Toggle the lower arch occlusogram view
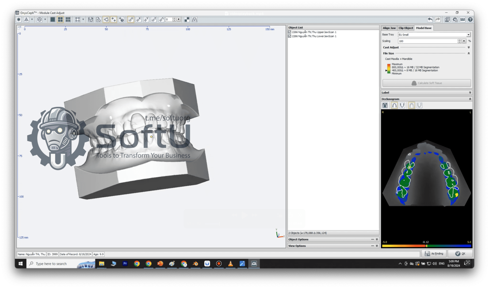Screen dimensions: 489x288 point(402,105)
